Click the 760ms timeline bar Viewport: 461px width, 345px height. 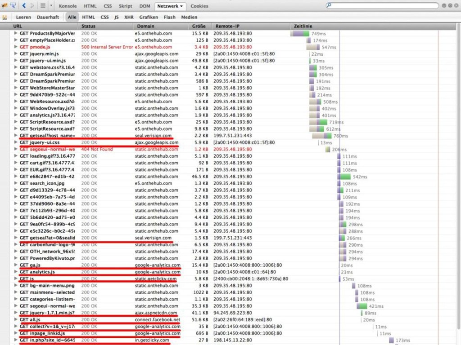pyautogui.click(x=322, y=136)
